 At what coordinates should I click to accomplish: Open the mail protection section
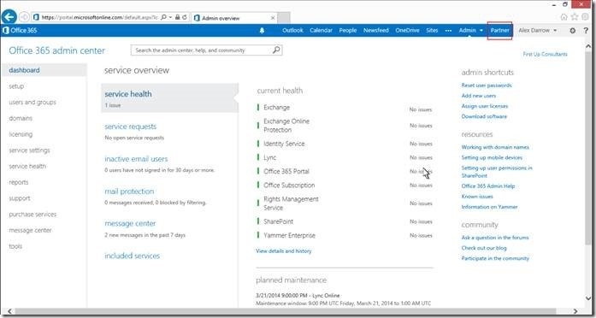(x=129, y=191)
